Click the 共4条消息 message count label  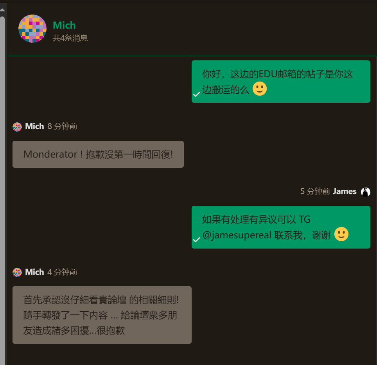[x=70, y=38]
